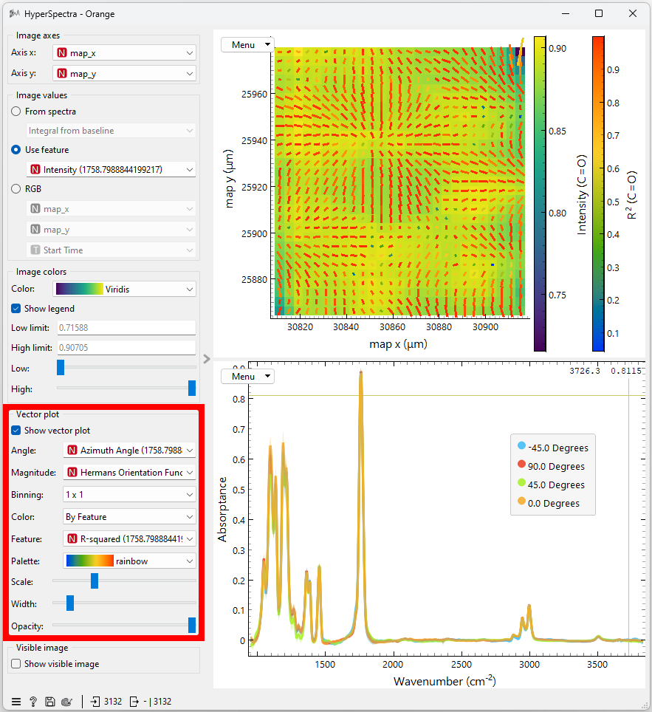Open the Axis x map_x dropdown
This screenshot has width=652, height=712.
(124, 52)
